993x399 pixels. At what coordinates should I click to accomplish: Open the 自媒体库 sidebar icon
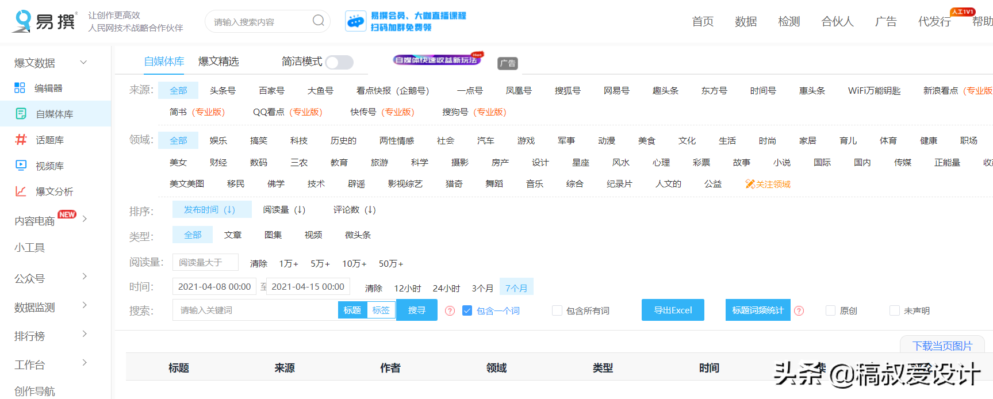click(21, 114)
